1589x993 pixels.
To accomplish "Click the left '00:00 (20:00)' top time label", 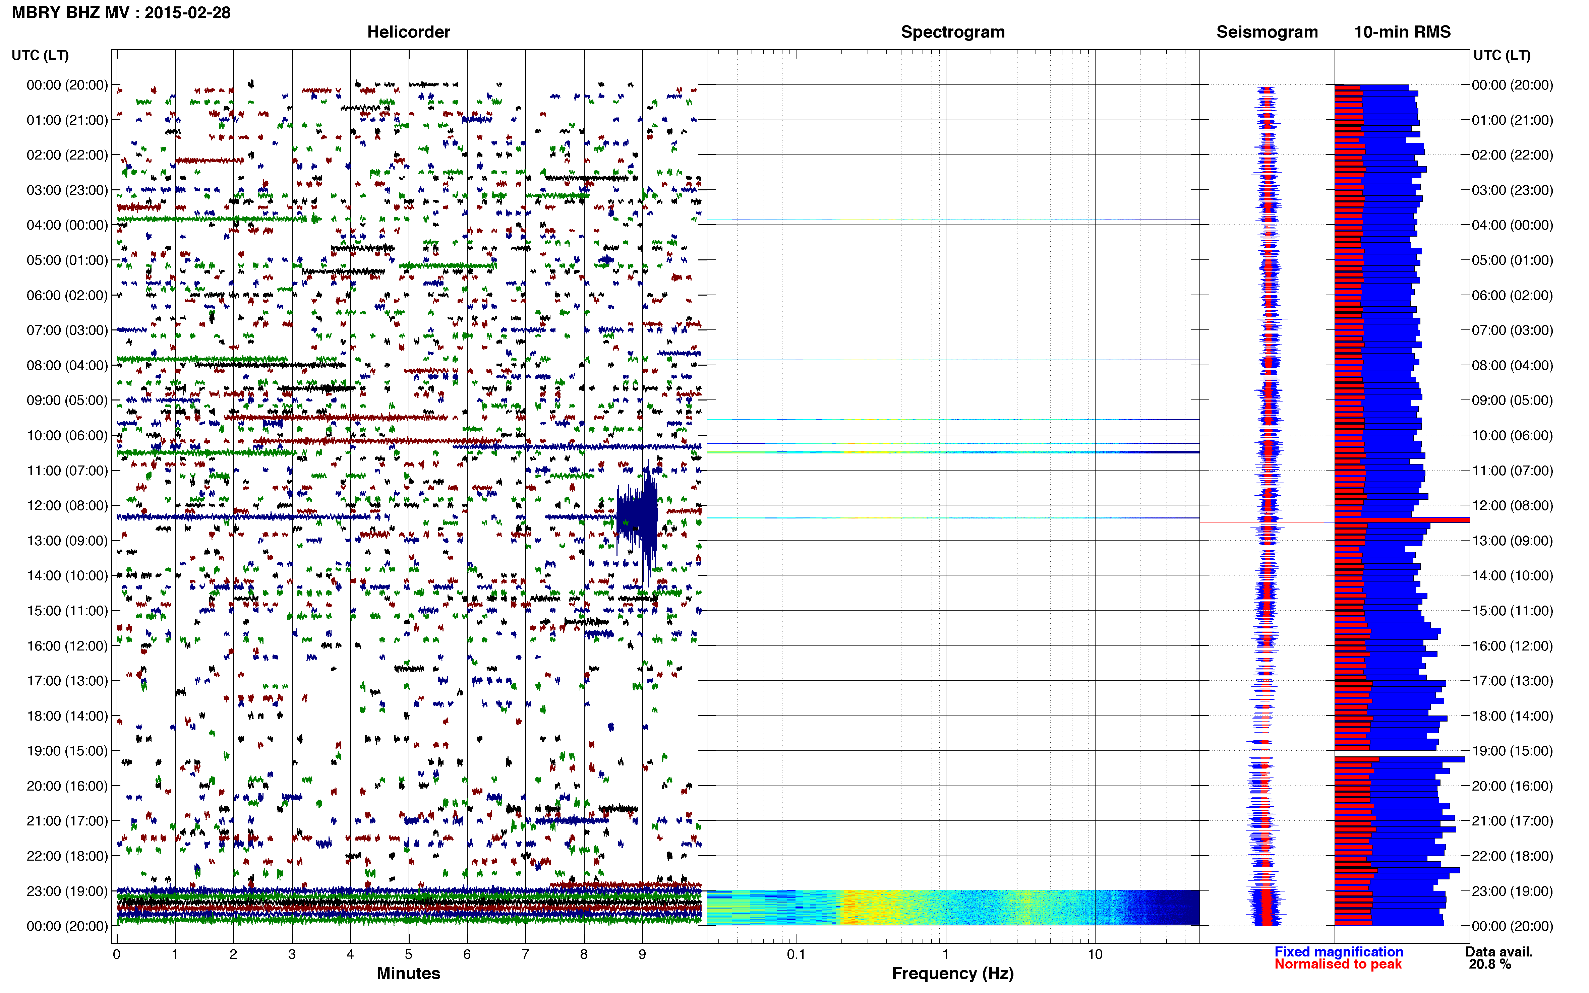I will coord(67,85).
